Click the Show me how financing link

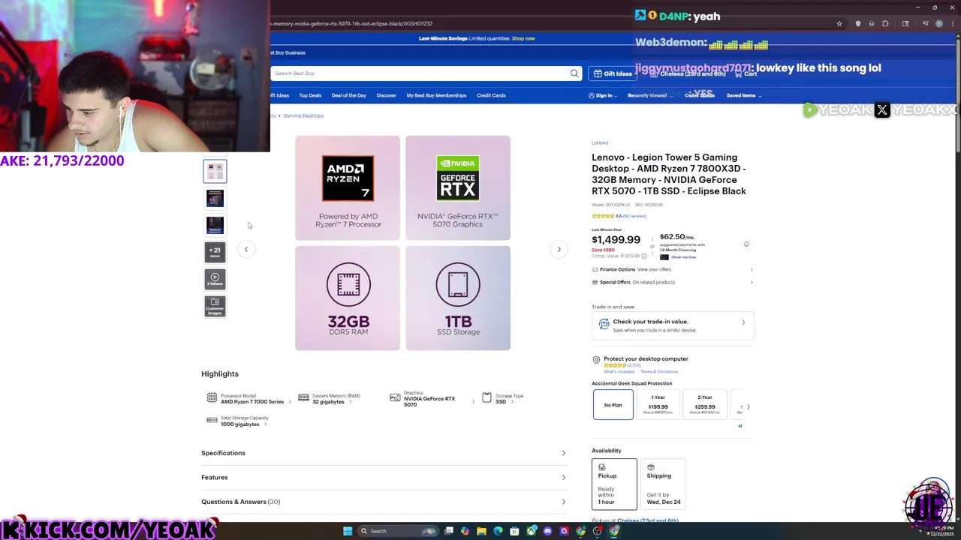683,257
